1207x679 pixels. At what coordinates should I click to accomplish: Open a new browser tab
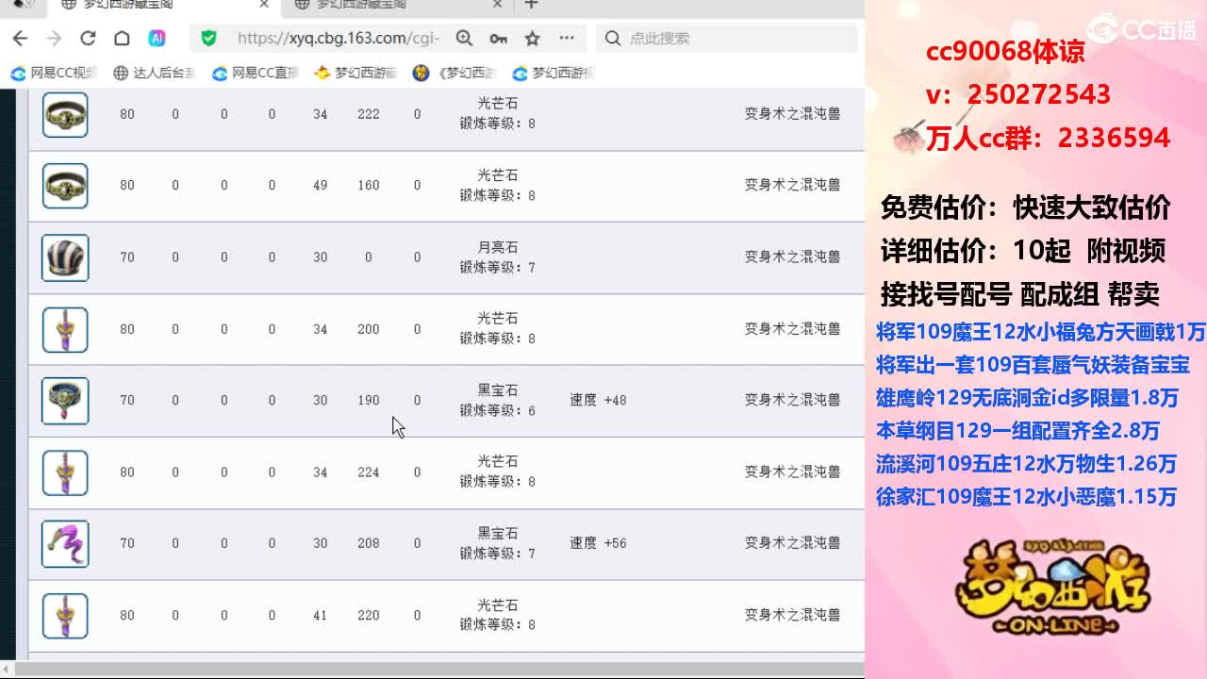coord(531,5)
